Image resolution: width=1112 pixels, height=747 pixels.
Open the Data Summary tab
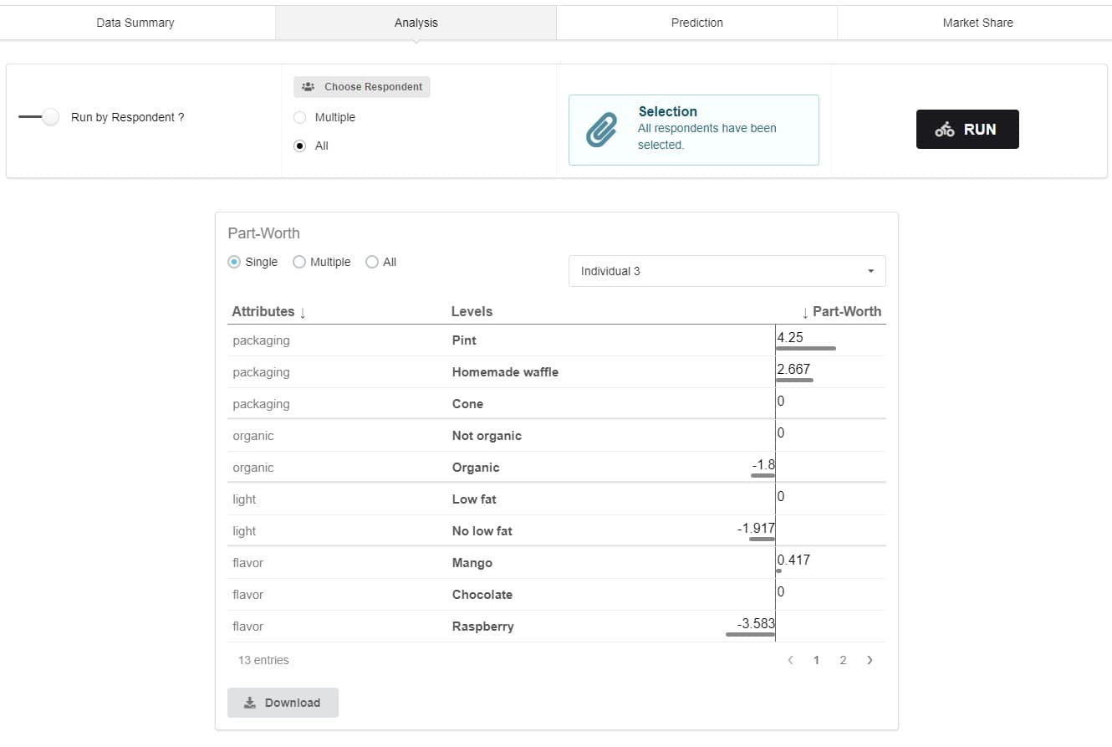click(x=135, y=23)
